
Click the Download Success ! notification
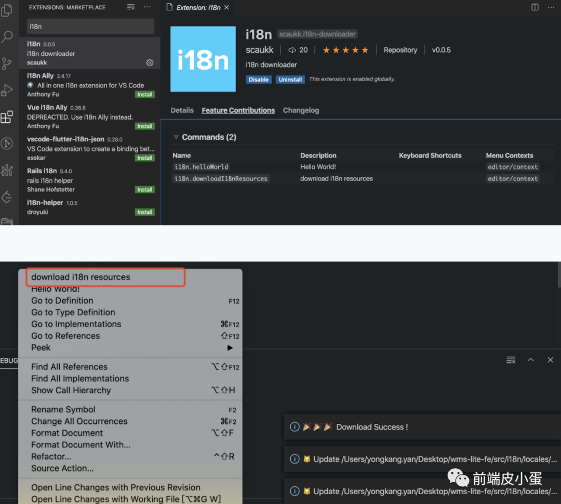[422, 427]
